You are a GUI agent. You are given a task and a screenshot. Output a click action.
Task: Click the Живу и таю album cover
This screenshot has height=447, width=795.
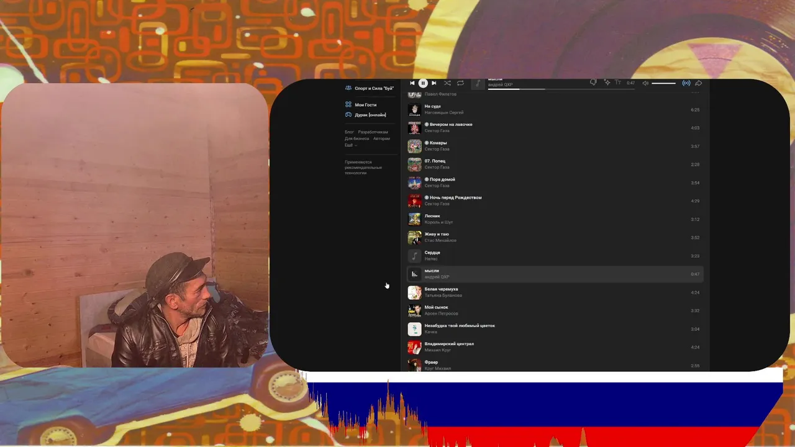click(414, 238)
